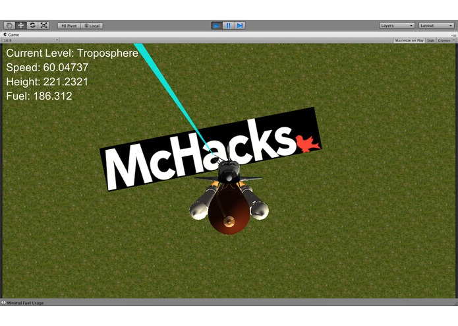The width and height of the screenshot is (458, 326).
Task: Toggle Maximize on Play
Action: tap(409, 40)
